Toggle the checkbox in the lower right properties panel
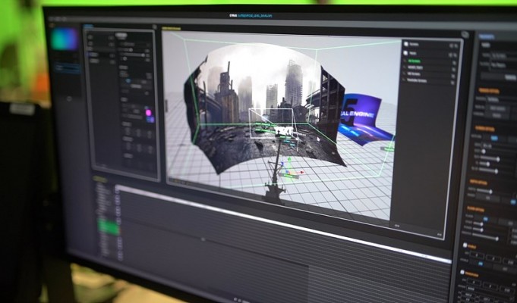This screenshot has width=517, height=303. pos(464,246)
